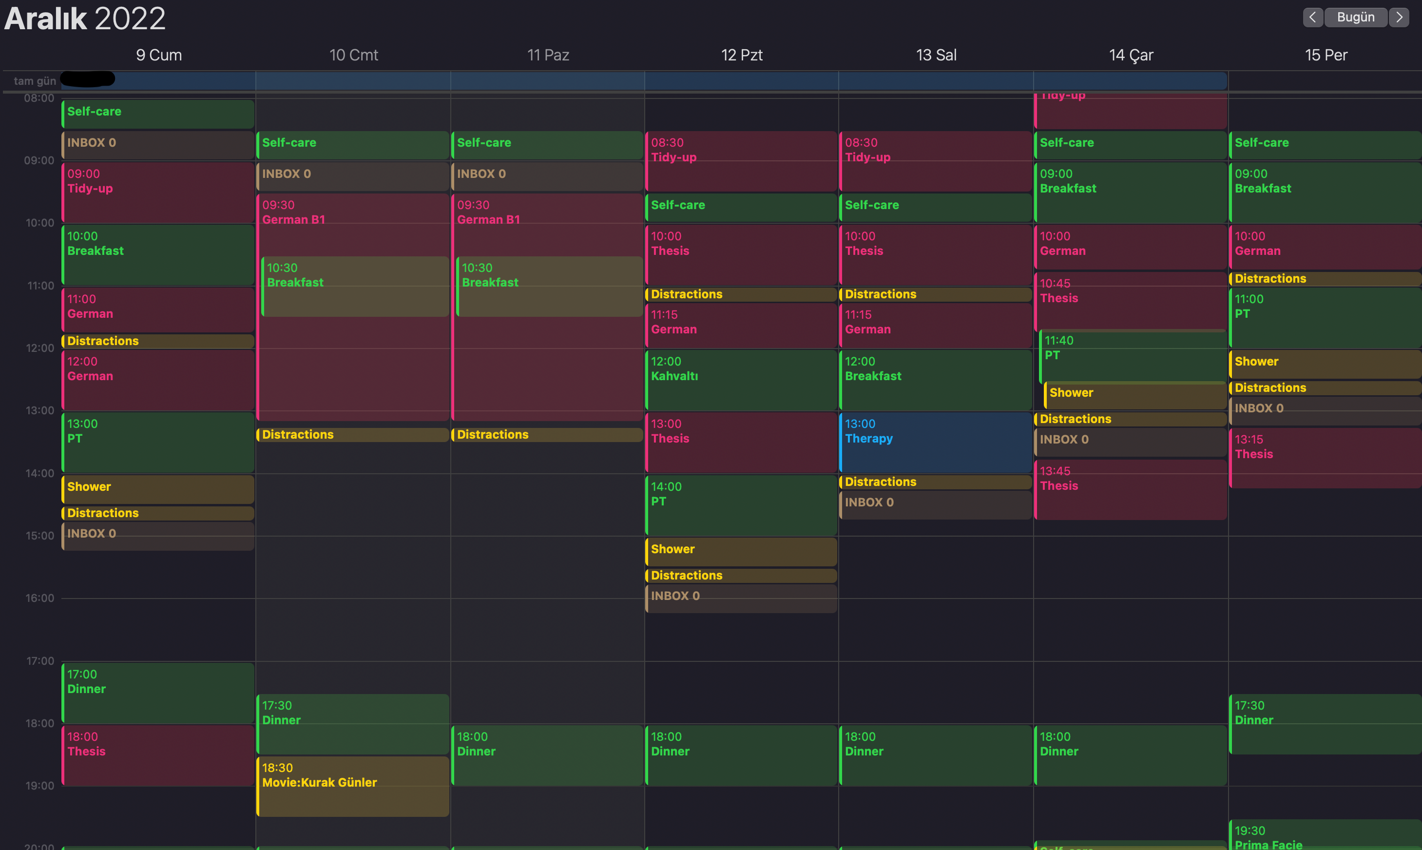
Task: Open 17:30 Dinner on Saturday 10
Action: [353, 724]
